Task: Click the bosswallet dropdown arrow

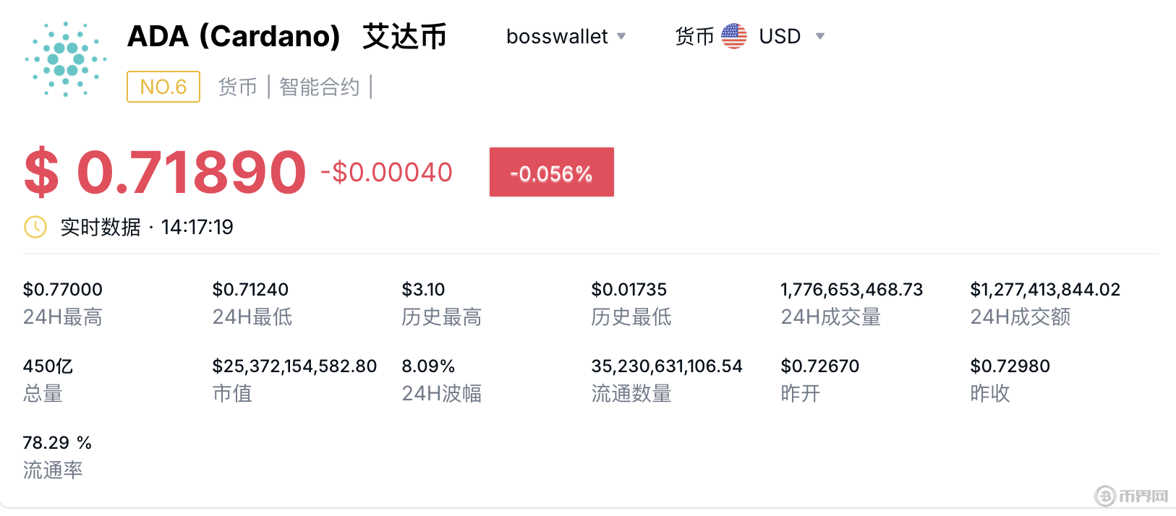Action: [x=621, y=36]
